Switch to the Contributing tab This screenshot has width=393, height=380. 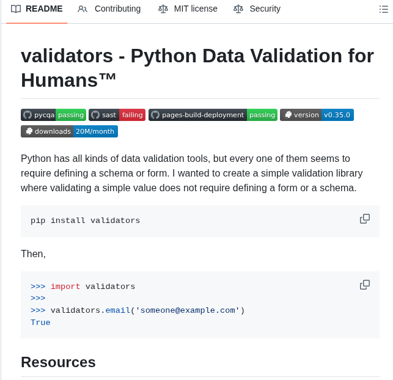coord(109,9)
